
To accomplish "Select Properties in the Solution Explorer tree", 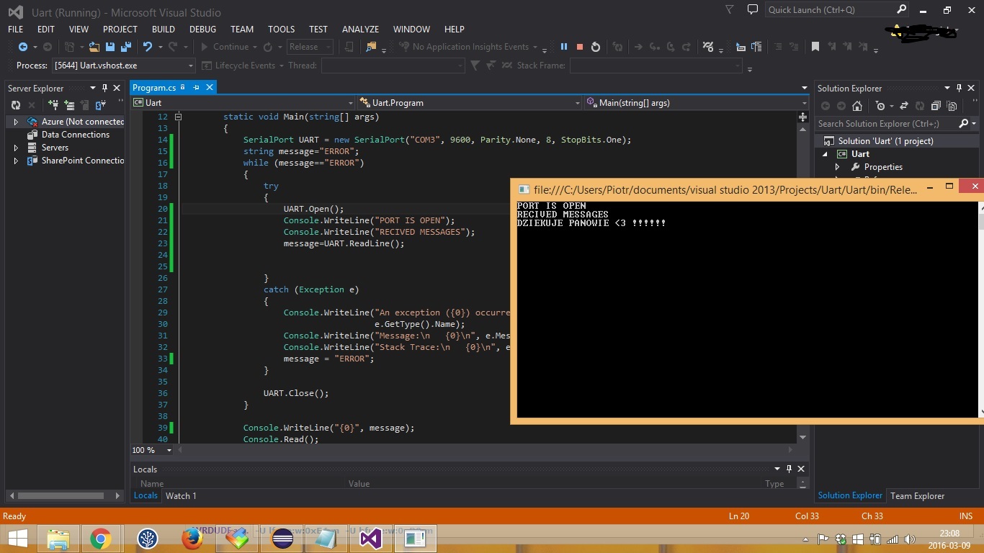I will (883, 167).
